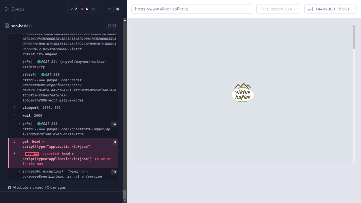Click the pending tests spinner icon
This screenshot has height=203, width=361.
coord(93,9)
